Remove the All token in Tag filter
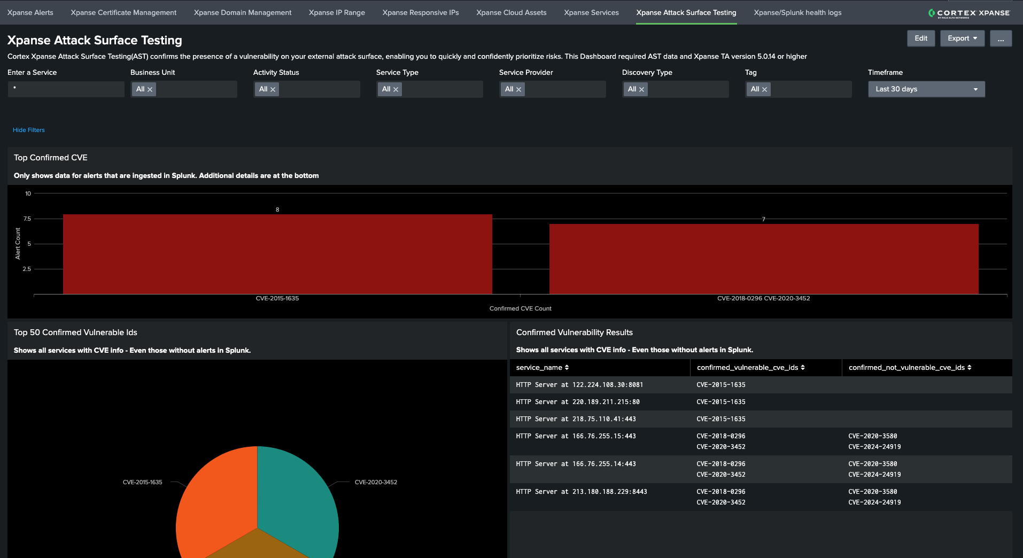 tap(765, 90)
